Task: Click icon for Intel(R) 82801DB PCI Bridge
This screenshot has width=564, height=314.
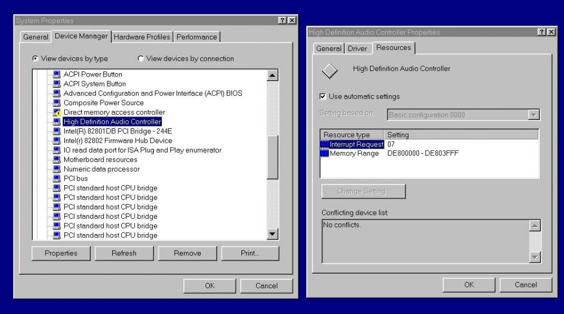Action: pos(56,131)
